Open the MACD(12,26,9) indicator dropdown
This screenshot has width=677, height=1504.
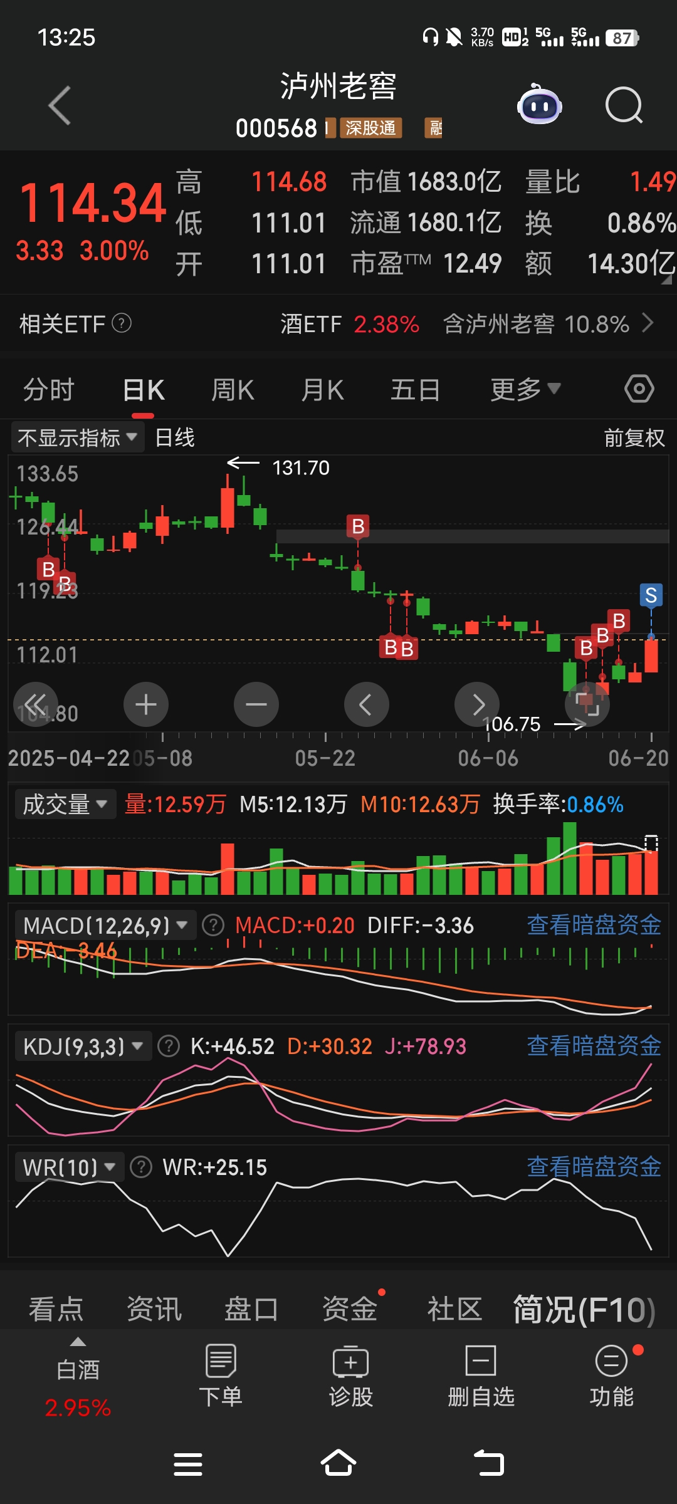pos(105,925)
